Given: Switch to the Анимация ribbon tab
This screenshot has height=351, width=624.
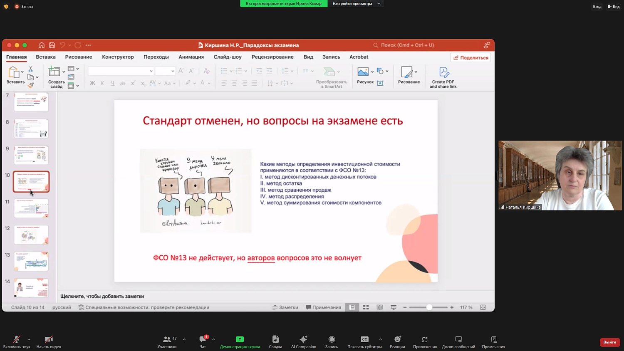Looking at the screenshot, I should point(191,57).
